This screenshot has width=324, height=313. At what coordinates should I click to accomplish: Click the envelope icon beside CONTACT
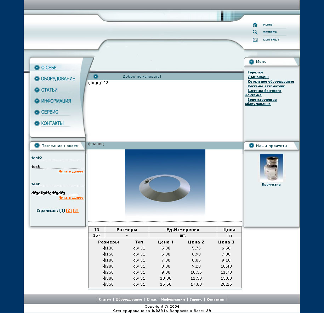click(x=255, y=39)
